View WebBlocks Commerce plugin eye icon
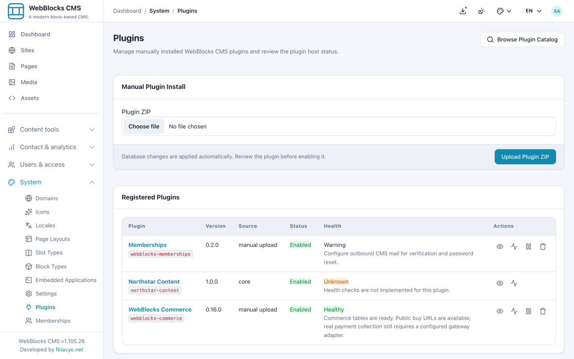The width and height of the screenshot is (574, 359). pyautogui.click(x=500, y=311)
